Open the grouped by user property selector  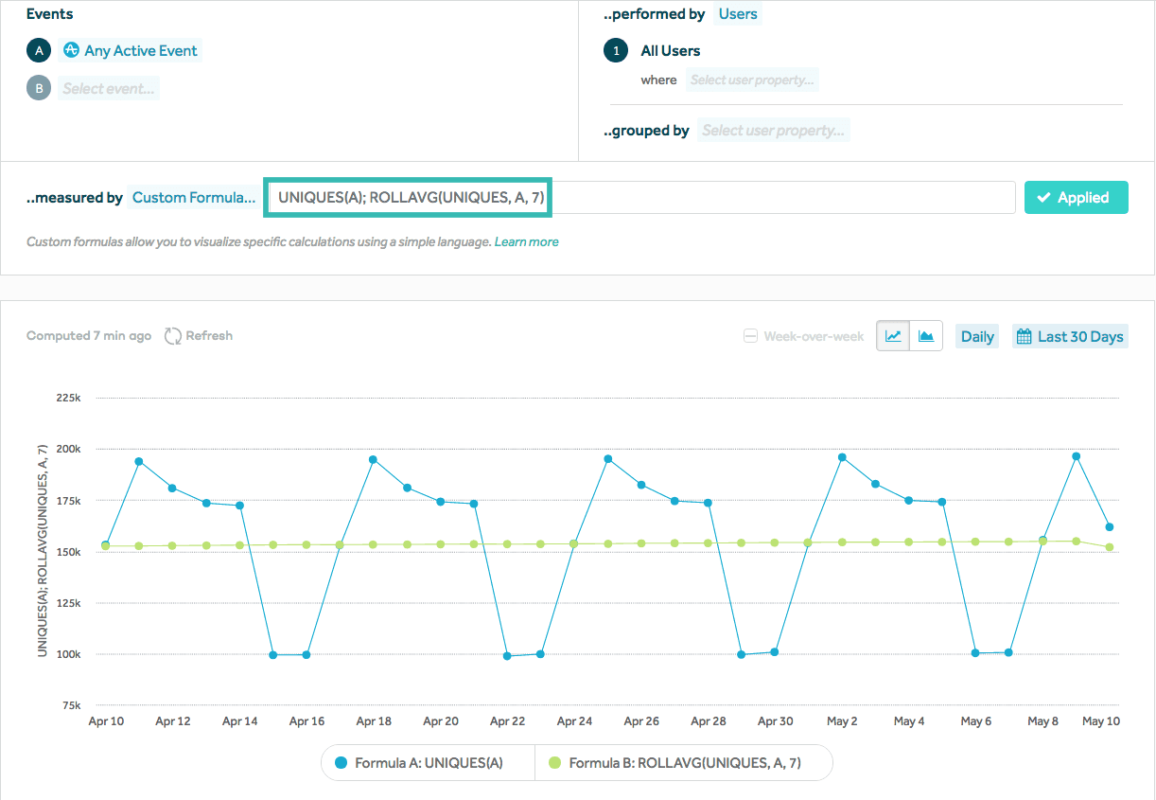[x=774, y=131]
